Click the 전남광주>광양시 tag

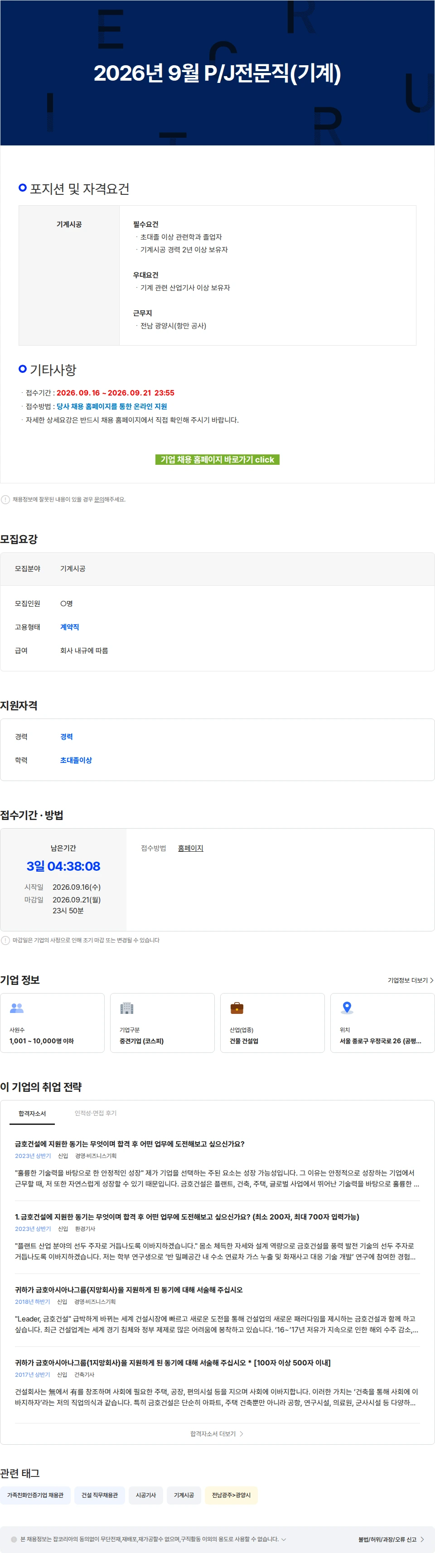[x=231, y=1495]
